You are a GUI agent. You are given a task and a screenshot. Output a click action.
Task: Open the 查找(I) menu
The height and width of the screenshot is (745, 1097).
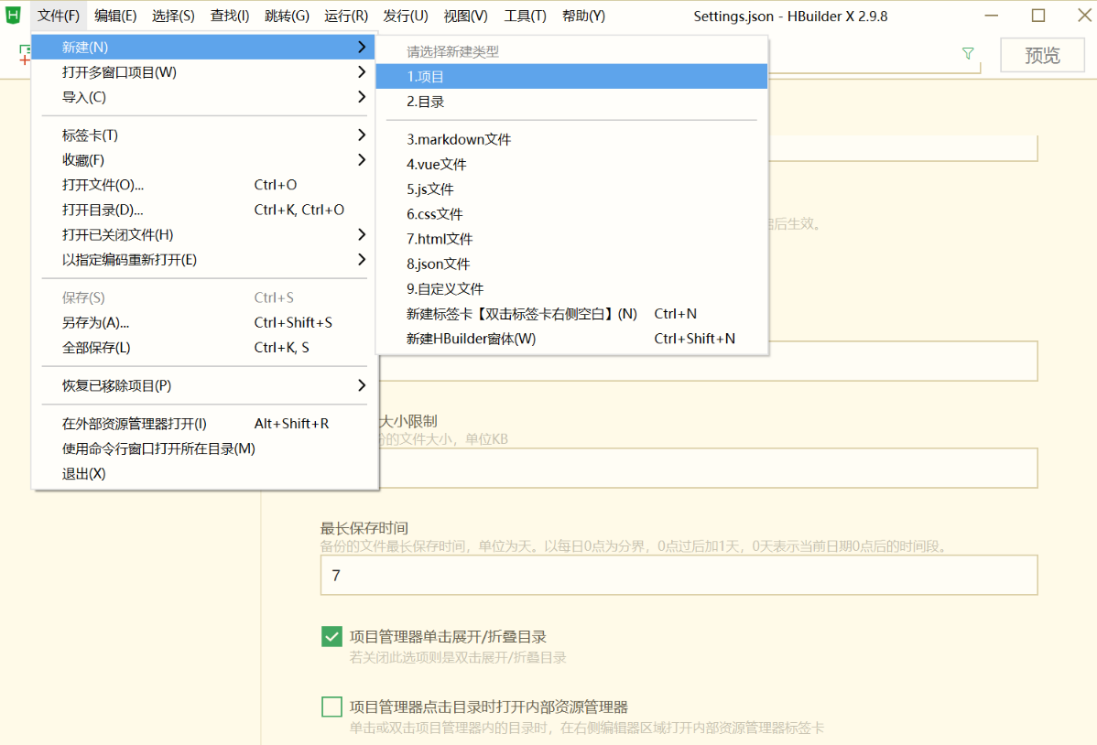(x=230, y=16)
